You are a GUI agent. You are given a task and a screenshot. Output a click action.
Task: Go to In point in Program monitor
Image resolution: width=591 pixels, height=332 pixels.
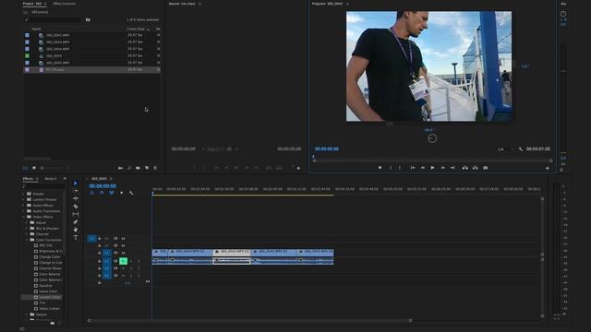[x=413, y=168]
